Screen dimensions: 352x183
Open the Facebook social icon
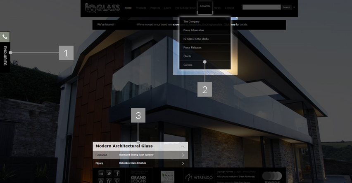click(x=117, y=174)
